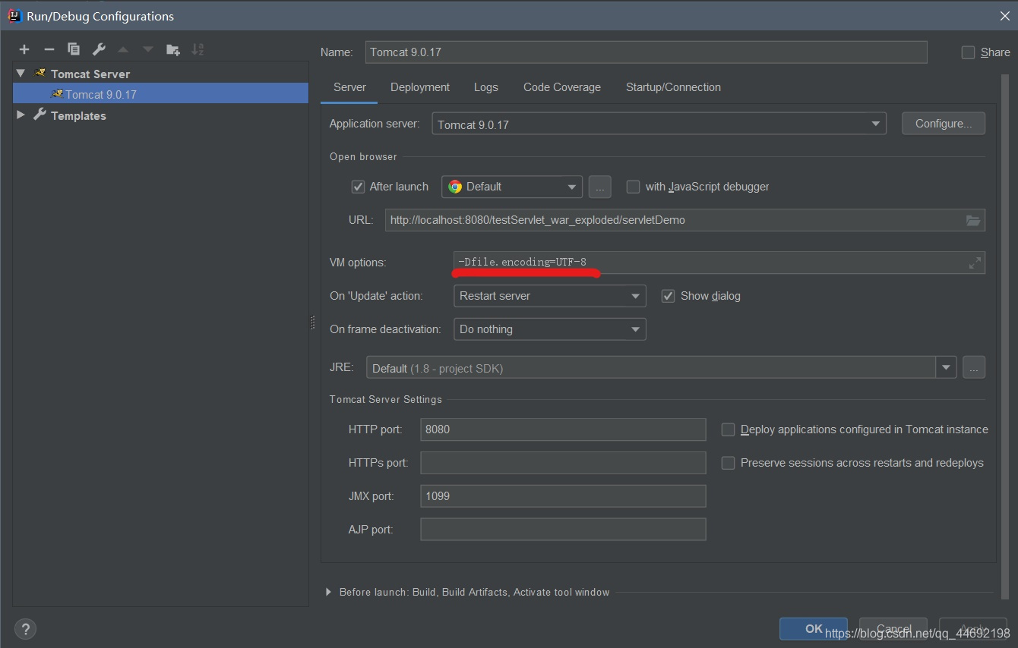This screenshot has width=1018, height=648.
Task: Uncheck the After launch checkbox
Action: [359, 187]
